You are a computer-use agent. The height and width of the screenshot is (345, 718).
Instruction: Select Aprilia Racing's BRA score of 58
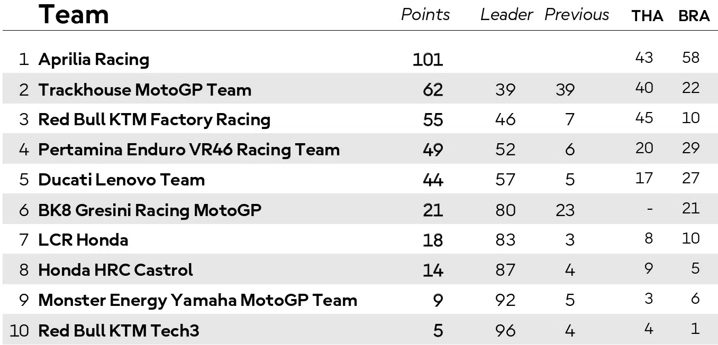691,57
